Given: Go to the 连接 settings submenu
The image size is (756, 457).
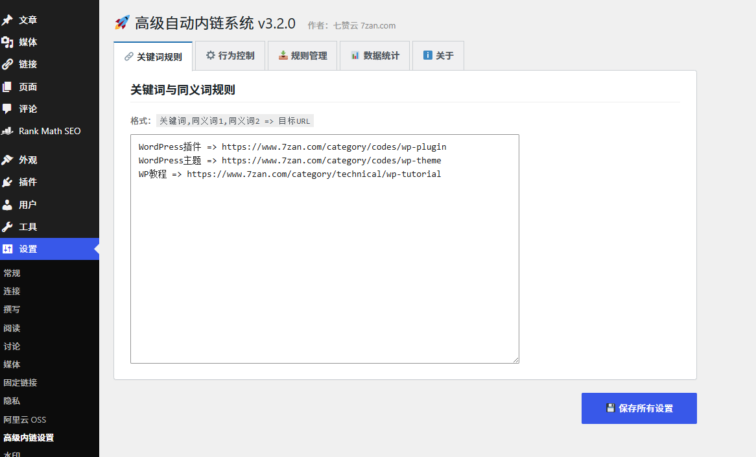Looking at the screenshot, I should [12, 291].
